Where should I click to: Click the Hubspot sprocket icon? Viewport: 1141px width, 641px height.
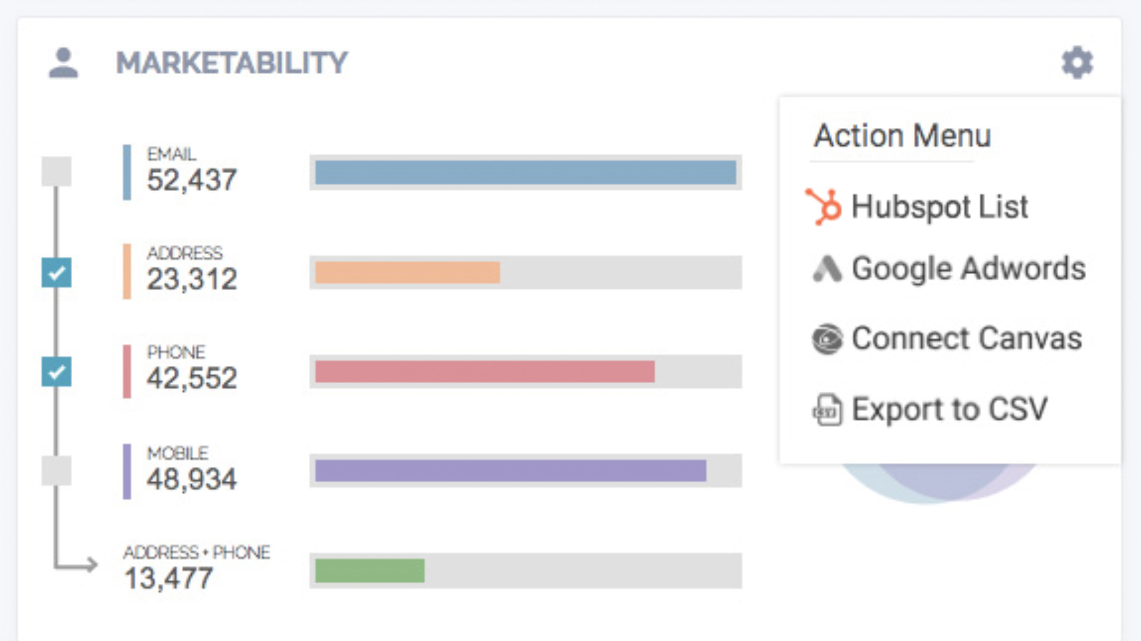tap(824, 207)
